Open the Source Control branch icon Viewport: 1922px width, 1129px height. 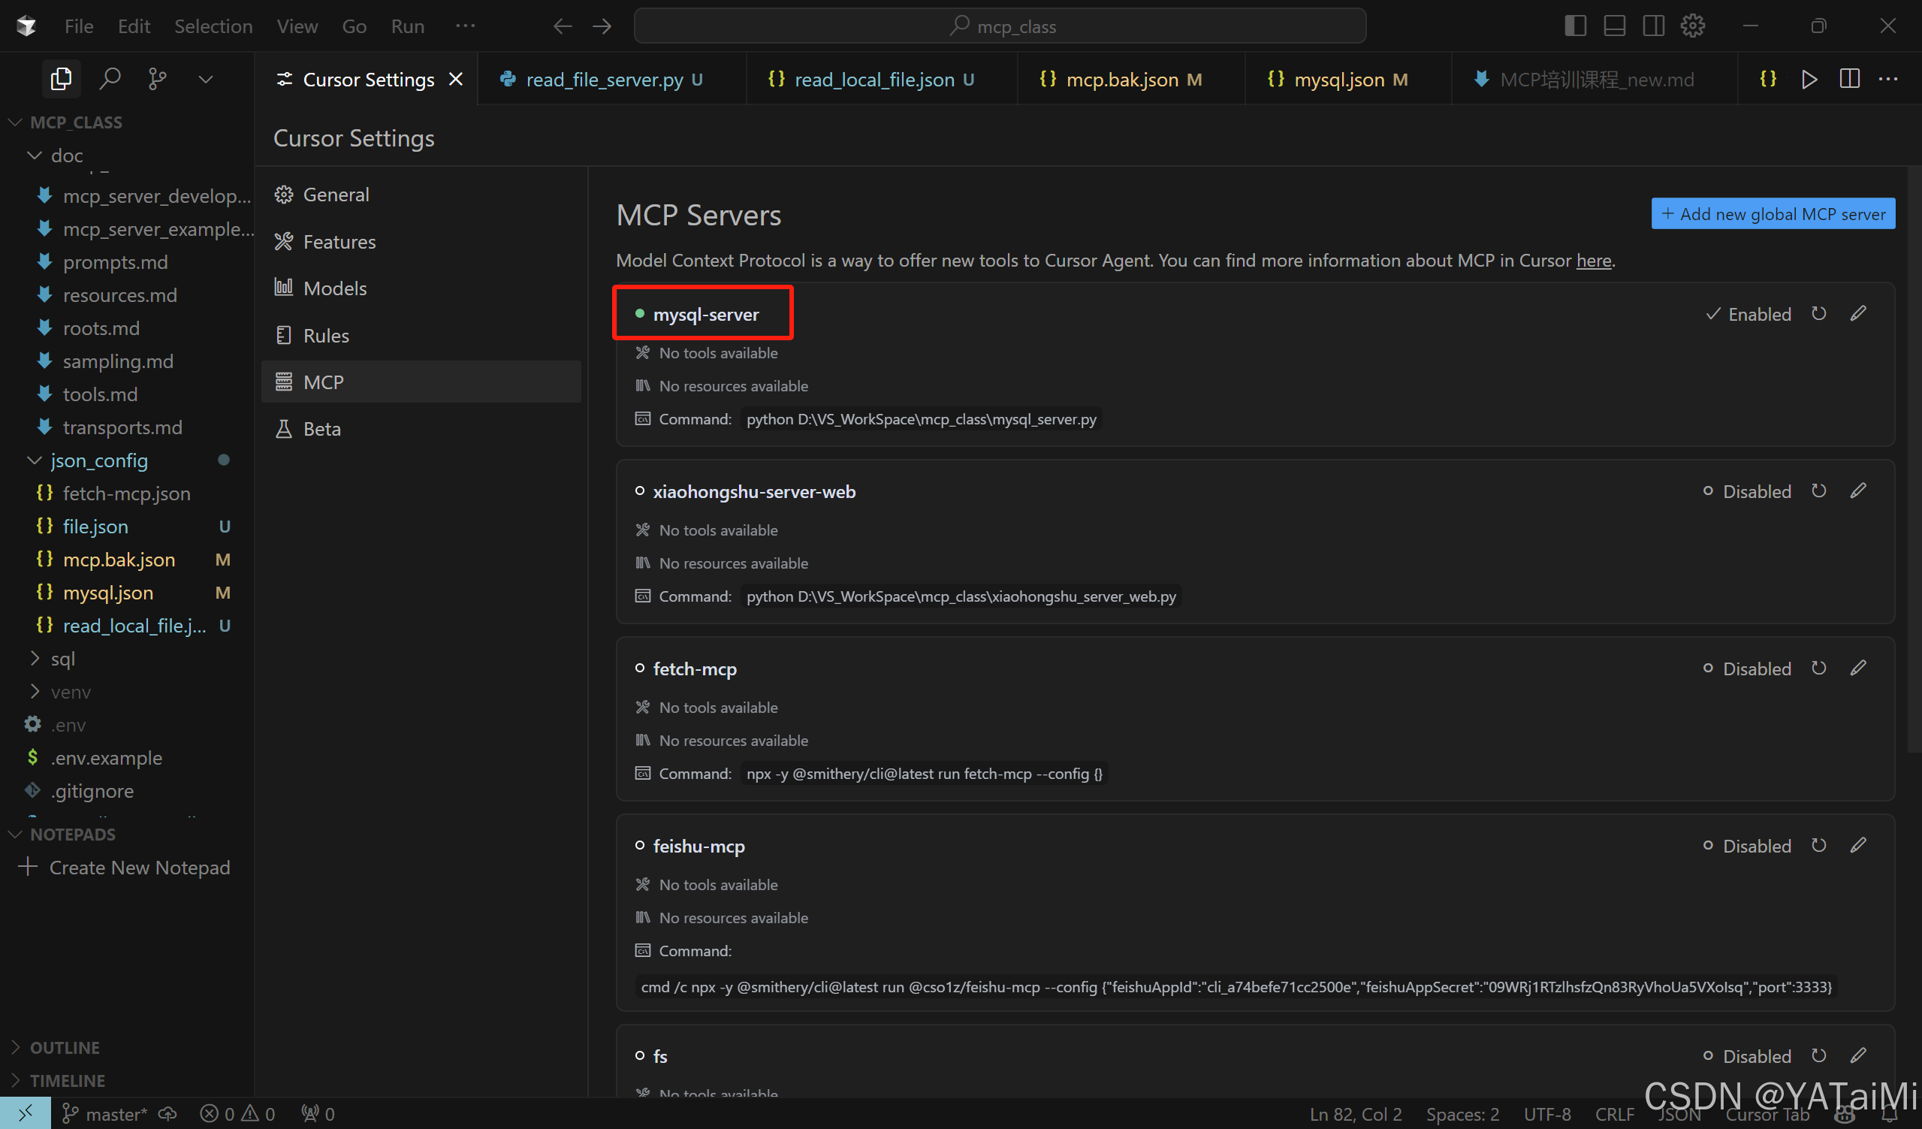pyautogui.click(x=157, y=79)
